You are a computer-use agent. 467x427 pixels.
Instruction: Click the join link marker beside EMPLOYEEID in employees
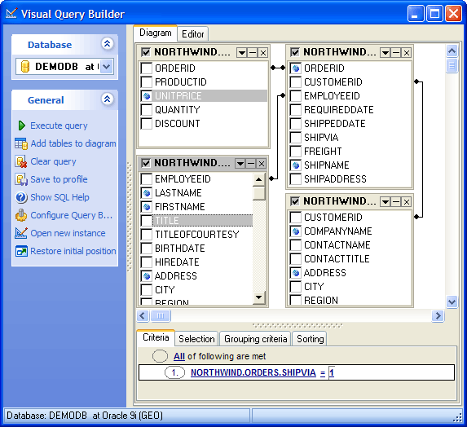point(271,178)
